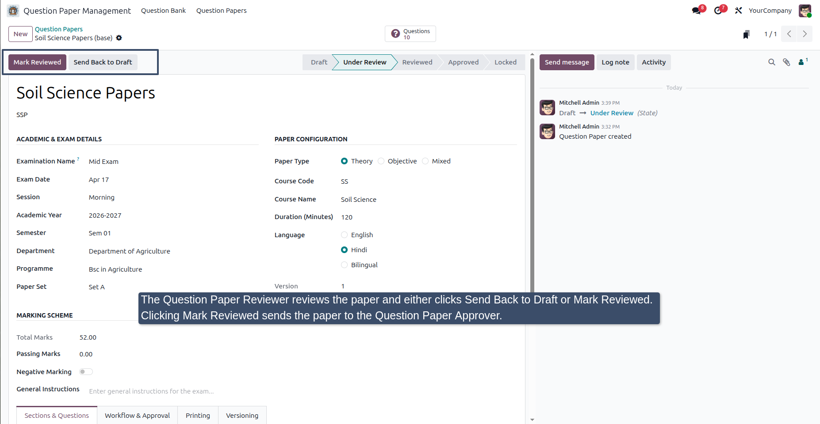Select Objective paper type

[x=381, y=161]
